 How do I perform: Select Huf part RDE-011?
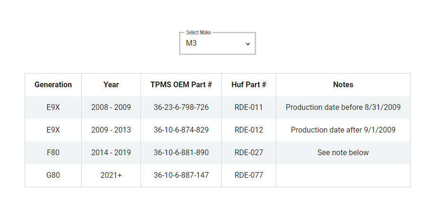point(249,107)
